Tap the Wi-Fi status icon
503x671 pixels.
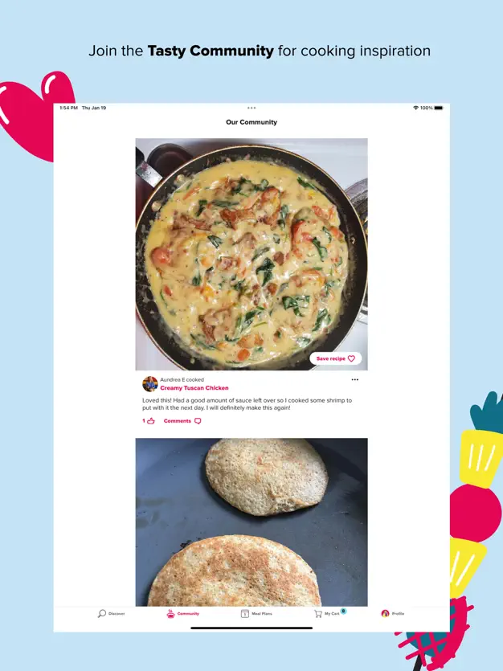415,108
